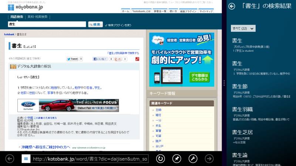Image resolution: width=296 pixels, height=166 pixels.
Task: Click the browser back arrow button
Action: click(x=10, y=159)
